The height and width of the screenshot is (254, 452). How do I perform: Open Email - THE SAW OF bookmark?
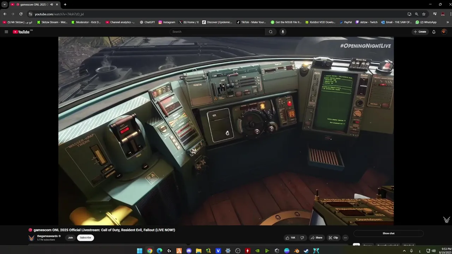click(x=397, y=22)
